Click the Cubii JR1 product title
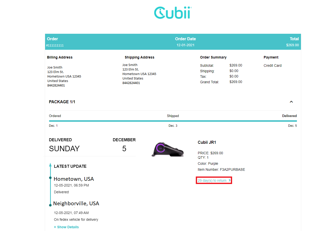324x231 pixels. click(207, 142)
